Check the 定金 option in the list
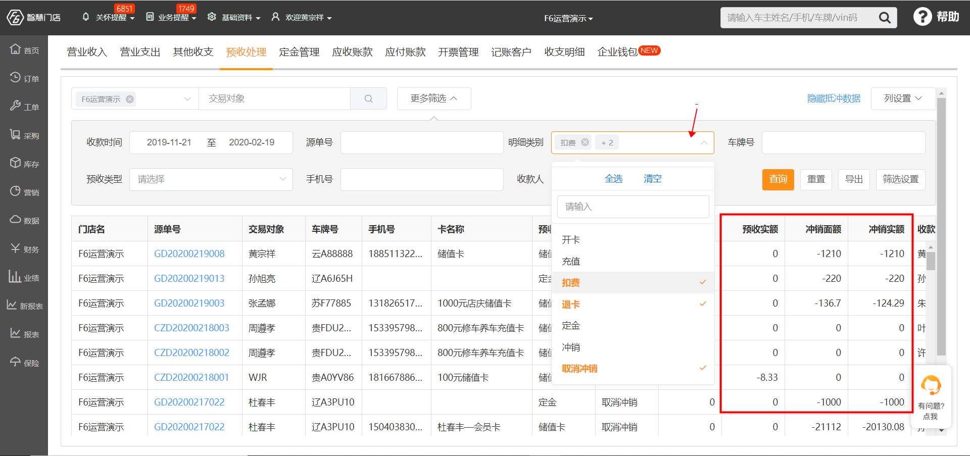 coord(633,326)
